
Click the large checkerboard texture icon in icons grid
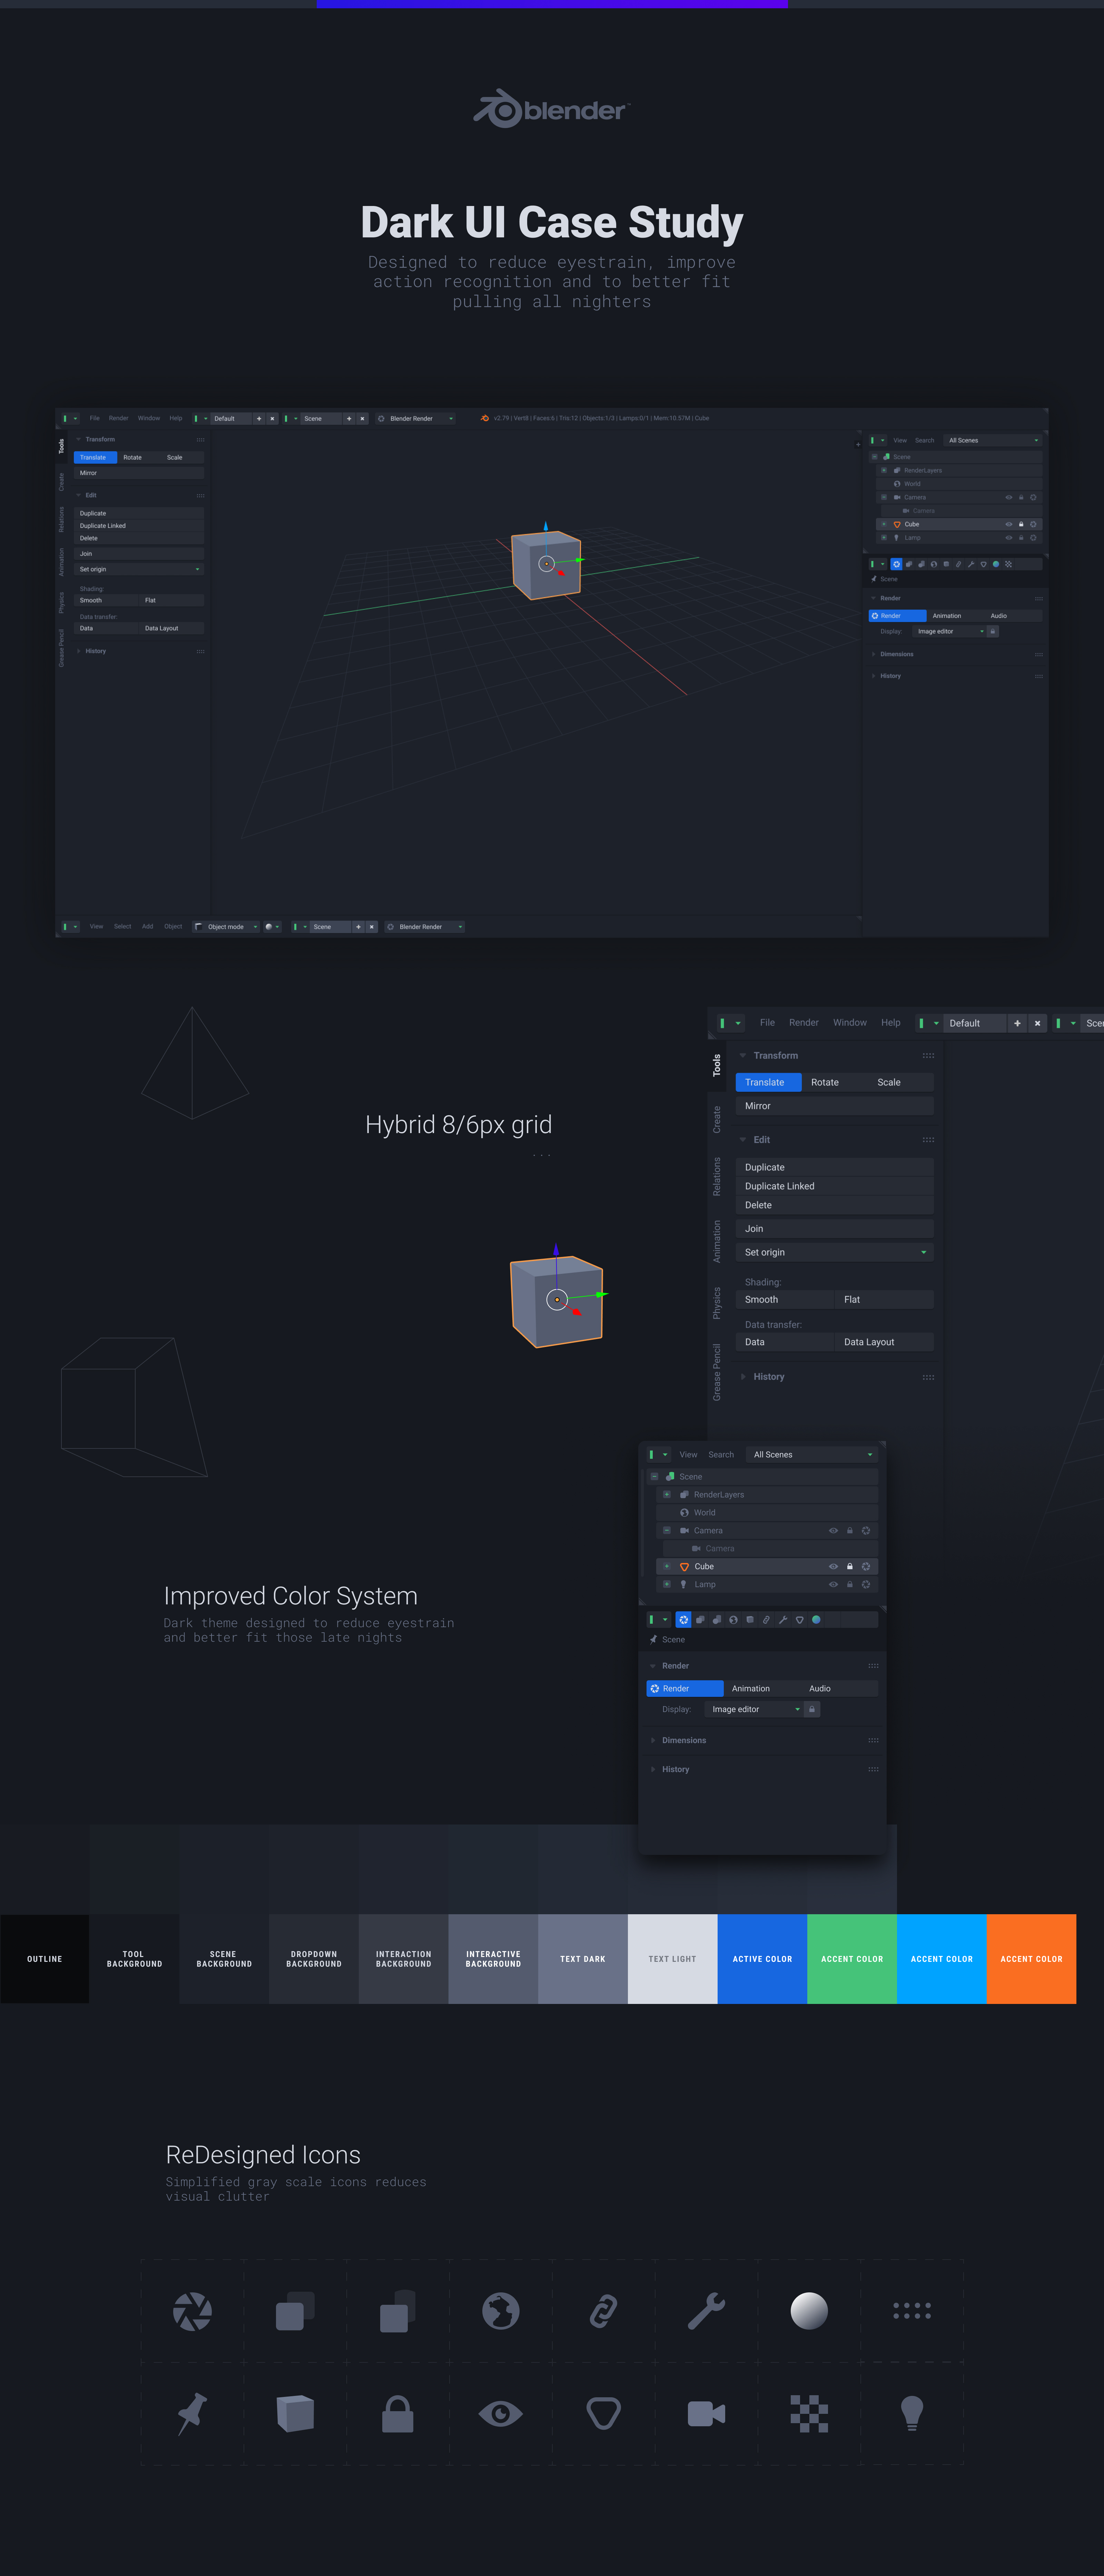809,2414
